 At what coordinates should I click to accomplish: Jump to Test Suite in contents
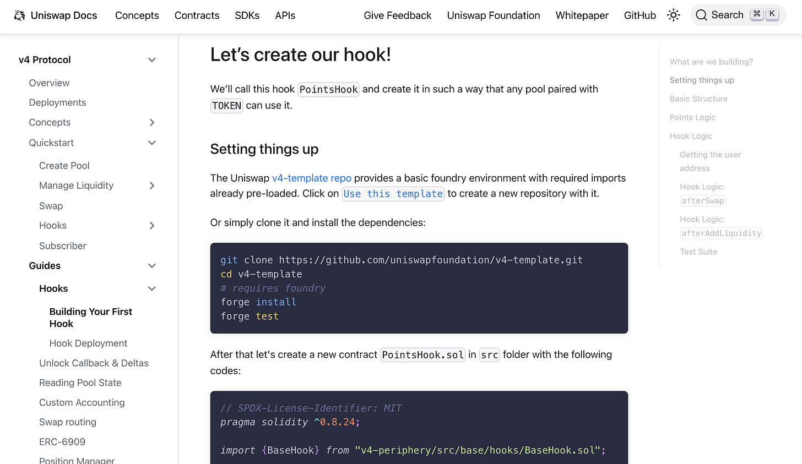tap(698, 252)
